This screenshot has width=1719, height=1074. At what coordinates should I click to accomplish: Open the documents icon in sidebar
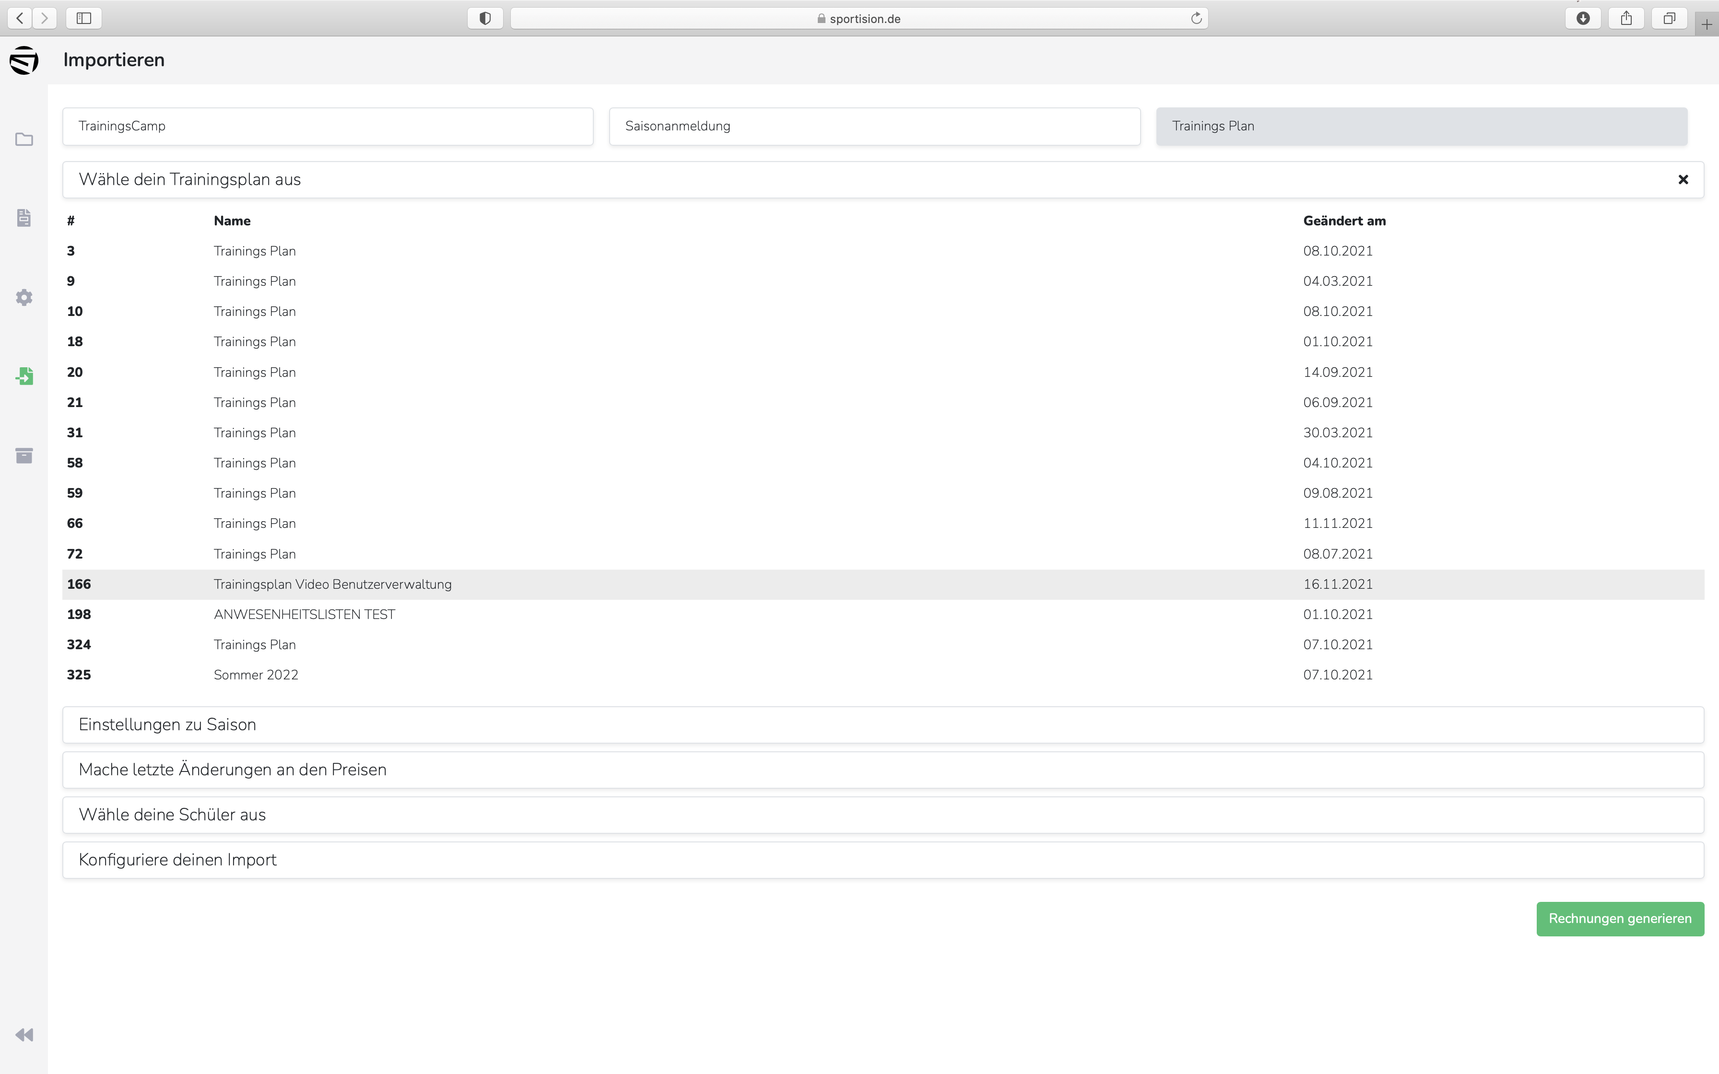[24, 218]
